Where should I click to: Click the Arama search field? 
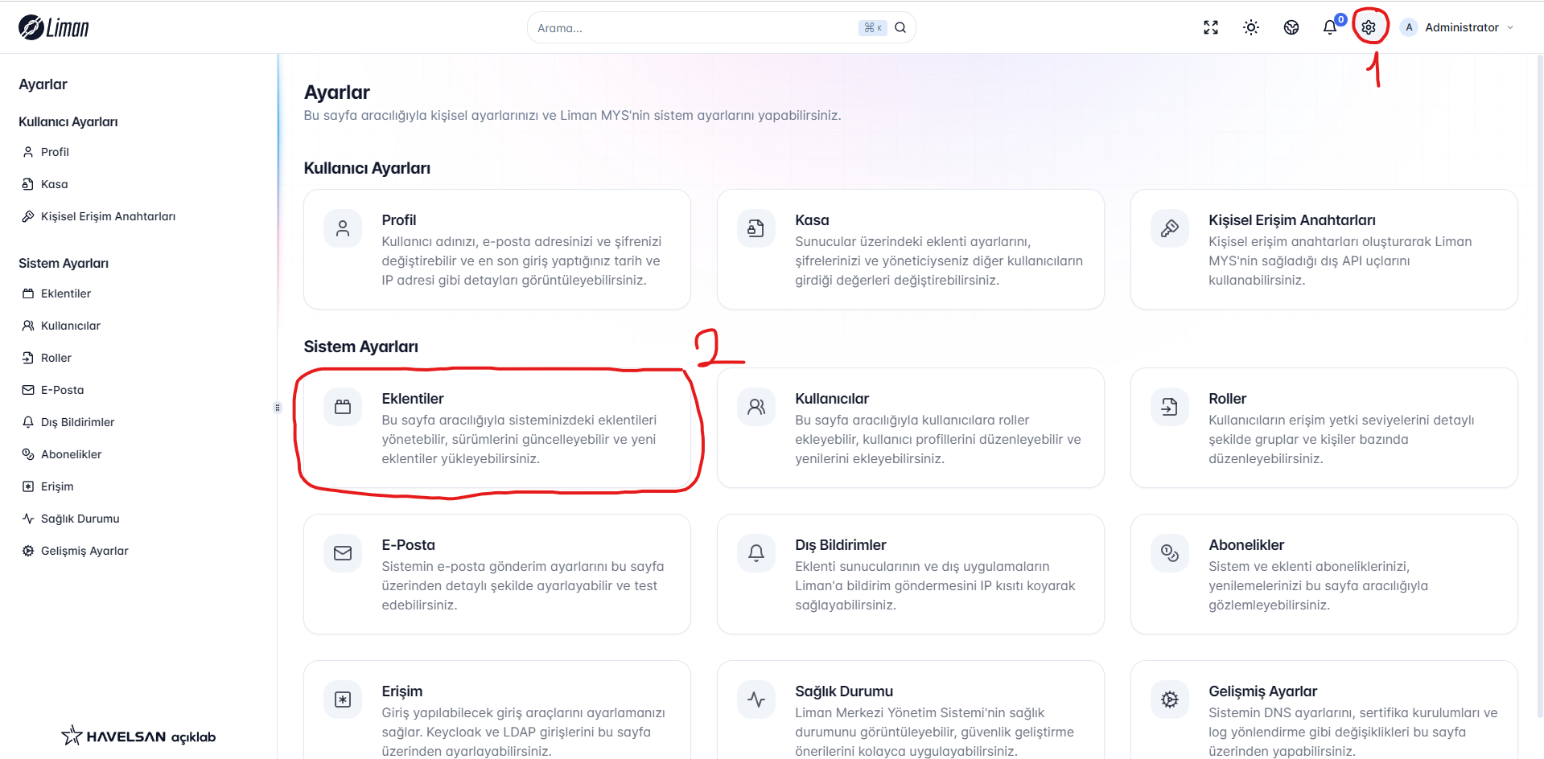pos(692,28)
